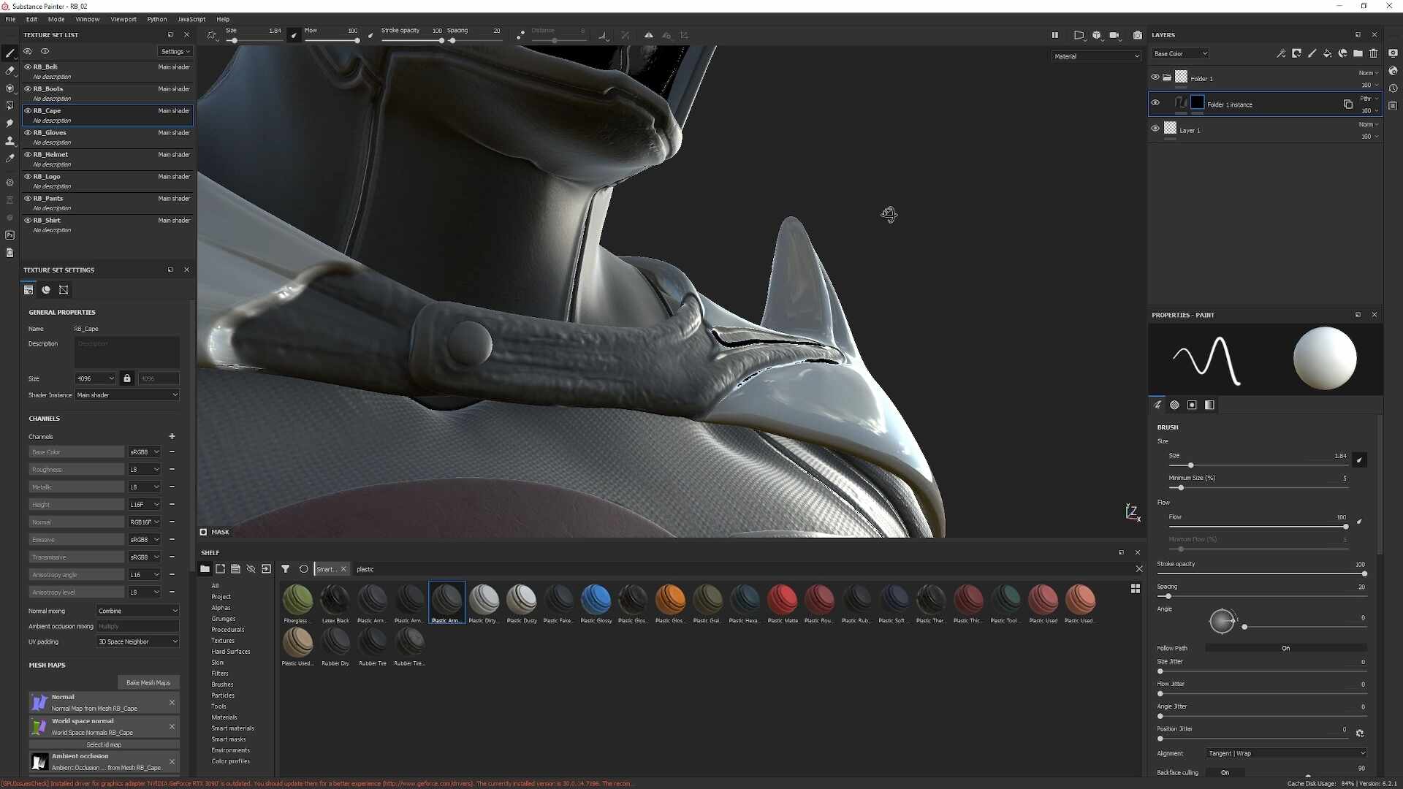Click the Bake Mesh Maps button
1403x789 pixels.
(148, 682)
